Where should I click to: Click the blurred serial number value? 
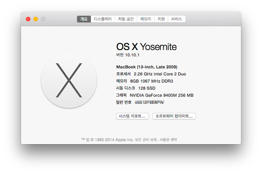(149, 102)
